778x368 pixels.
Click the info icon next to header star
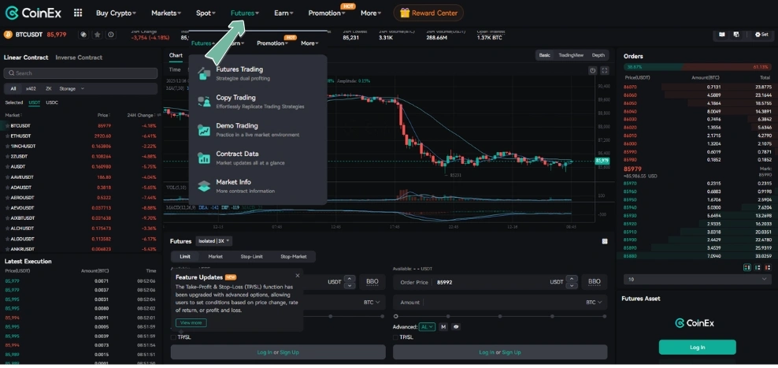click(111, 34)
